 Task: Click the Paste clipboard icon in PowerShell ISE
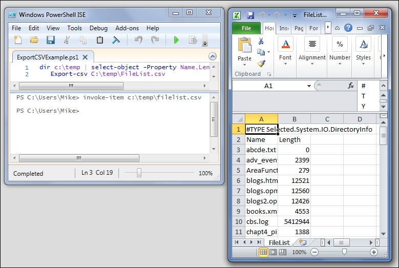pyautogui.click(x=100, y=40)
